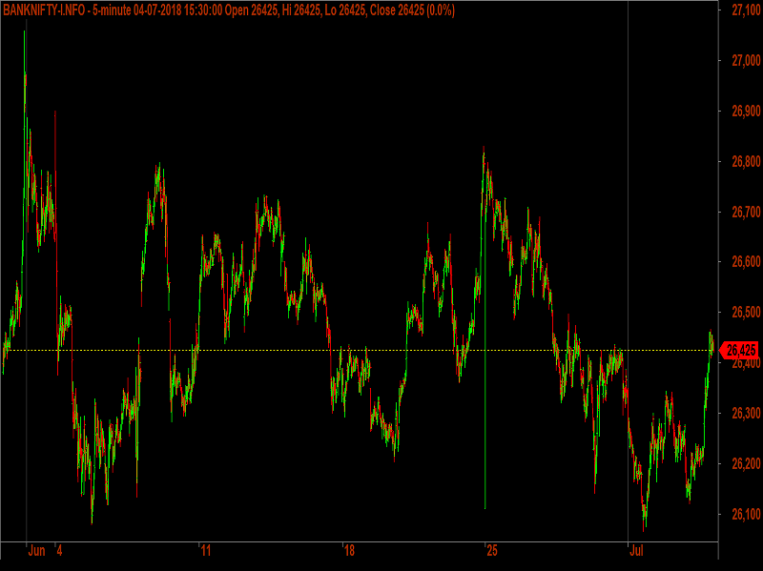Click the 26,300 price axis label
The width and height of the screenshot is (763, 571).
(746, 413)
